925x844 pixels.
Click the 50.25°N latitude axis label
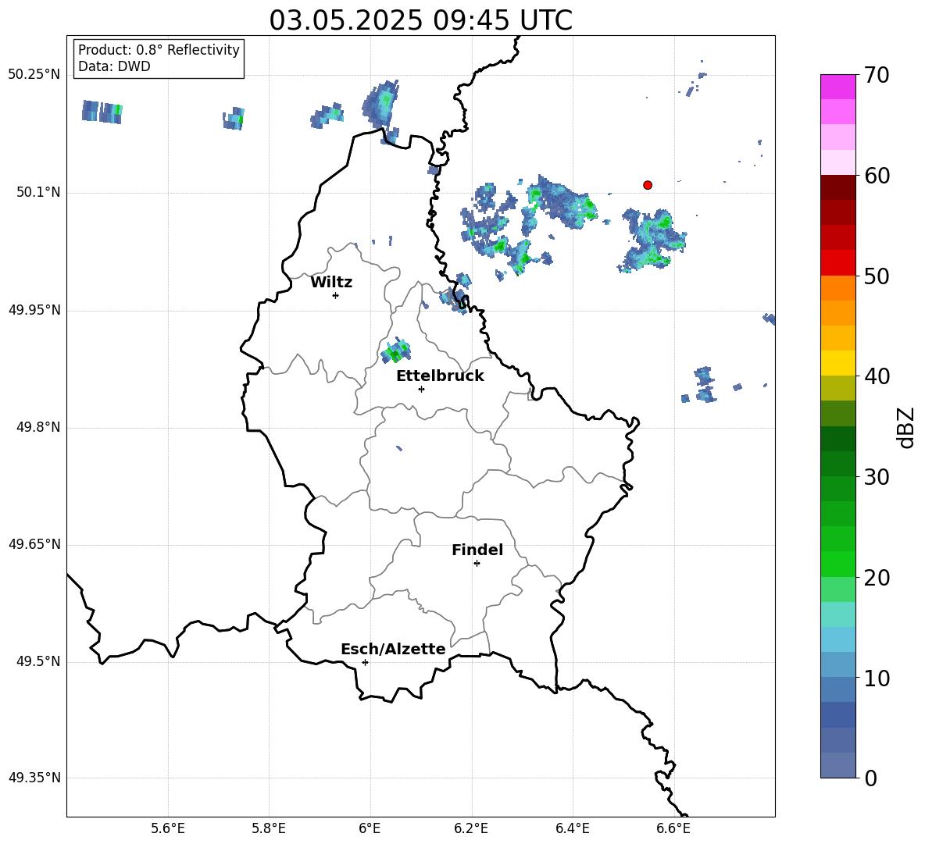point(34,75)
